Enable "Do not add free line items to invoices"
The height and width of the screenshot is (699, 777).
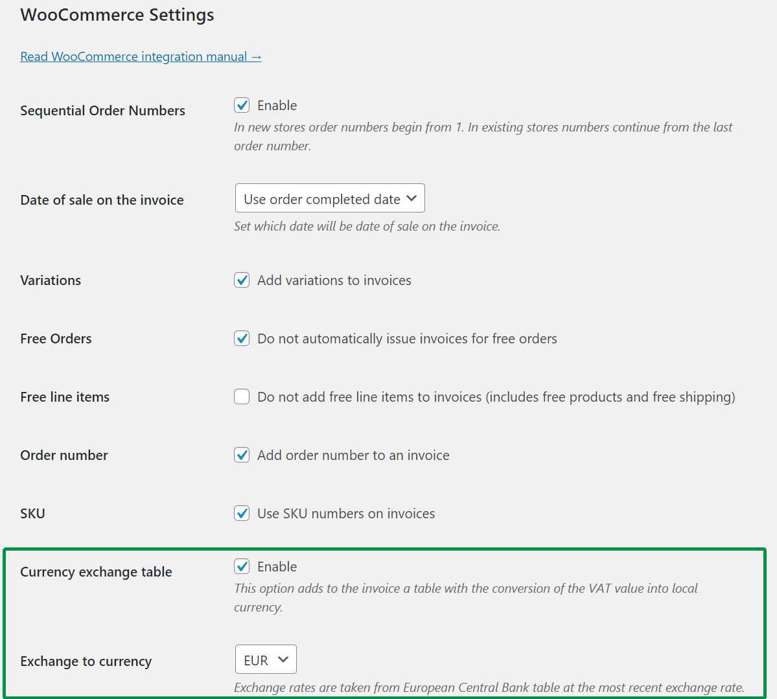tap(242, 396)
